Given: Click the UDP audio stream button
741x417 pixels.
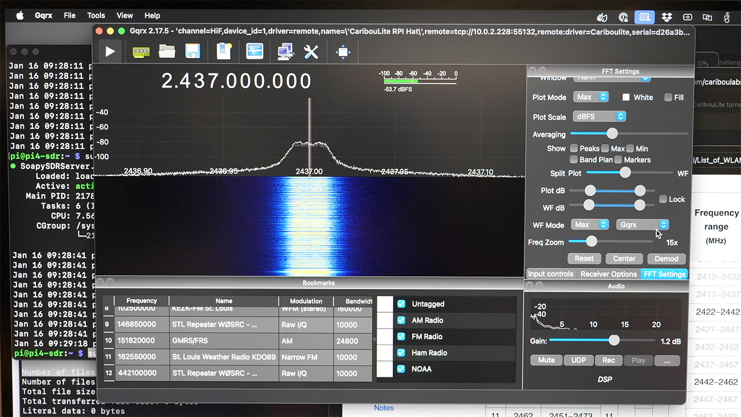Looking at the screenshot, I should (579, 360).
